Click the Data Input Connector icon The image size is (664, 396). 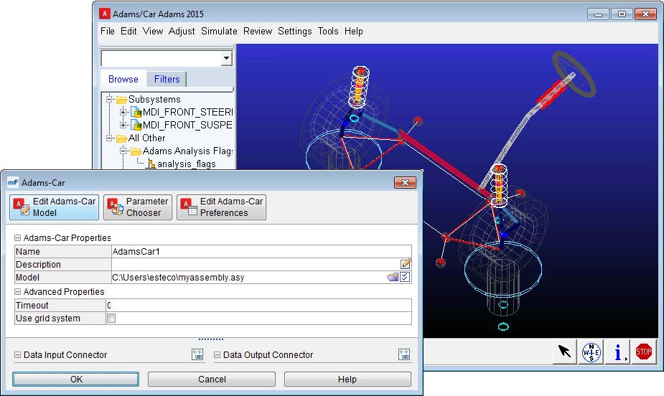tap(197, 354)
